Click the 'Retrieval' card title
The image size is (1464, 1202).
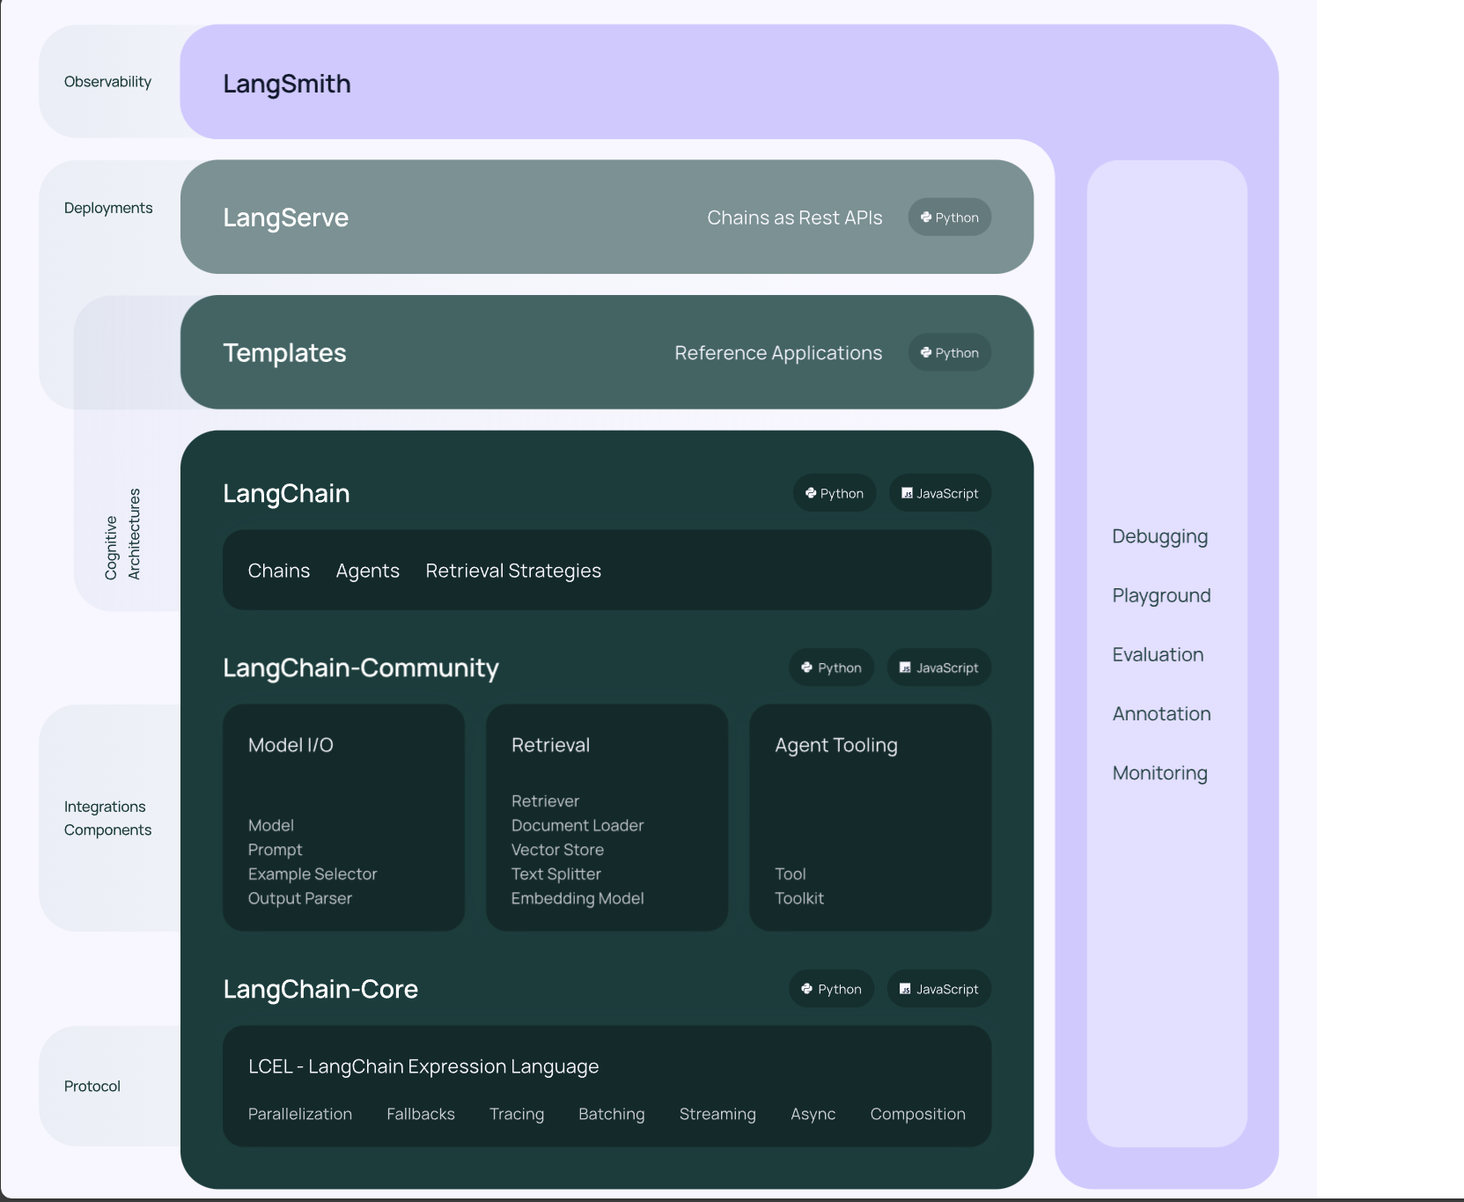point(550,745)
